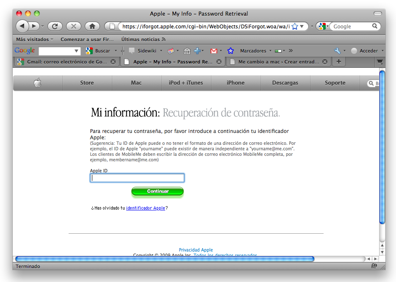Click the green Continuar button
This screenshot has width=396, height=282.
157,191
